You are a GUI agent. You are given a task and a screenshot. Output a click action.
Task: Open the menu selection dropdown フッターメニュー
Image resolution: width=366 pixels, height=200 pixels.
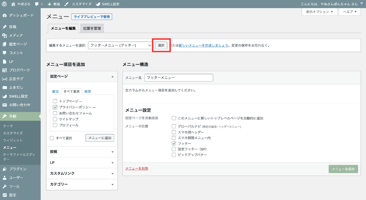click(120, 45)
